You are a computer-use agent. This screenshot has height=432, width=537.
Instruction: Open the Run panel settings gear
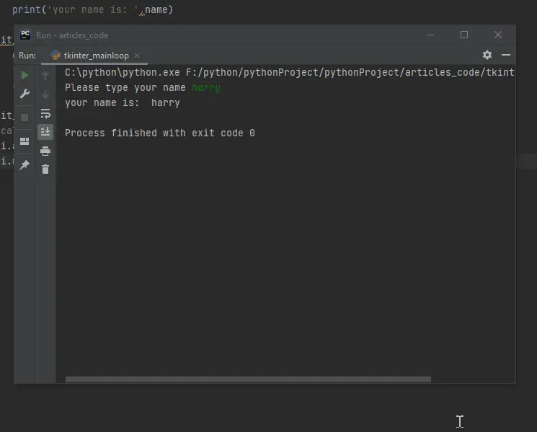(487, 55)
